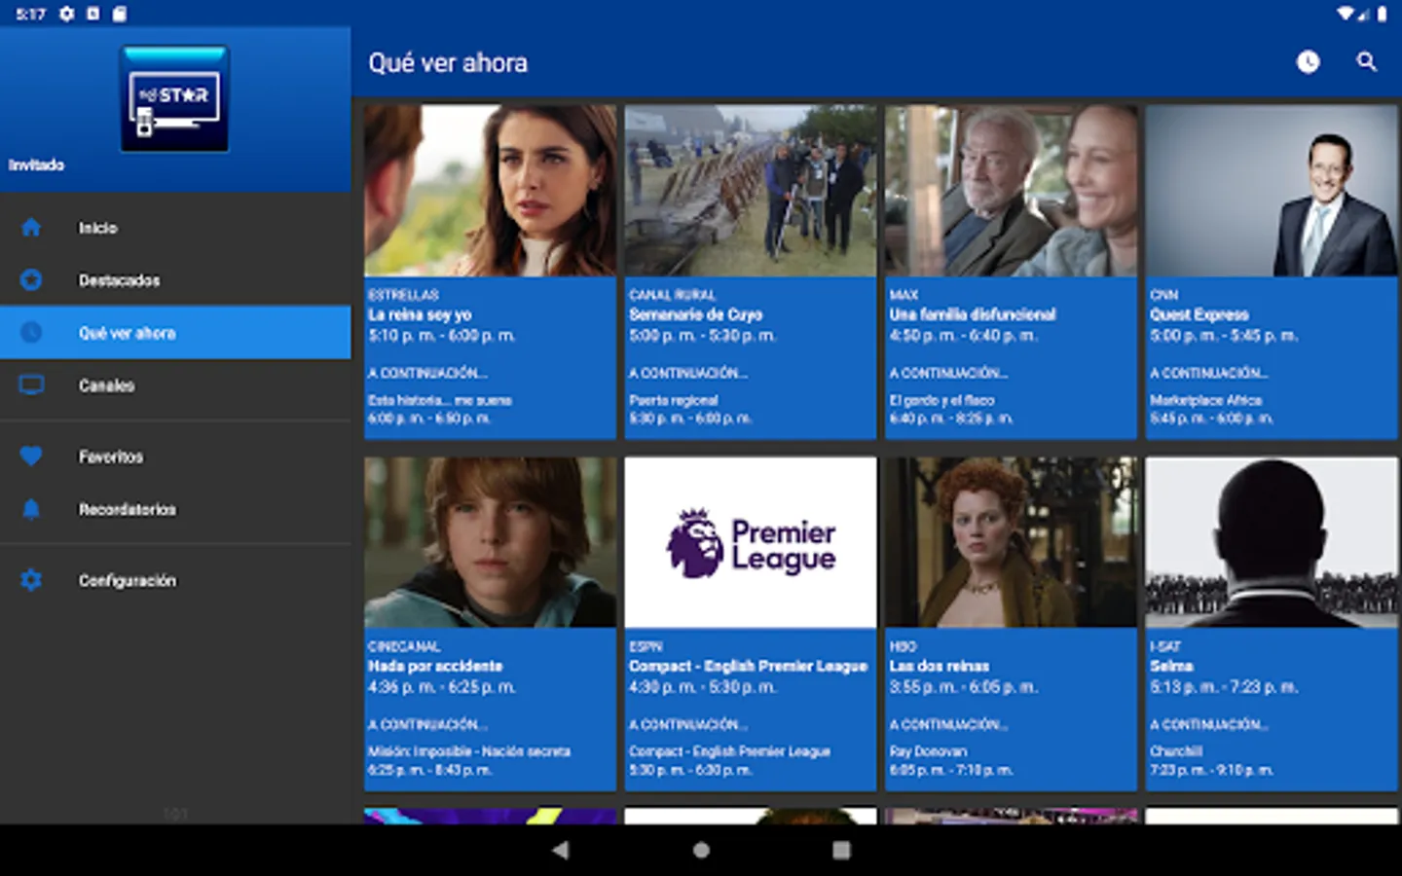Tap the HBO channel label

point(902,646)
